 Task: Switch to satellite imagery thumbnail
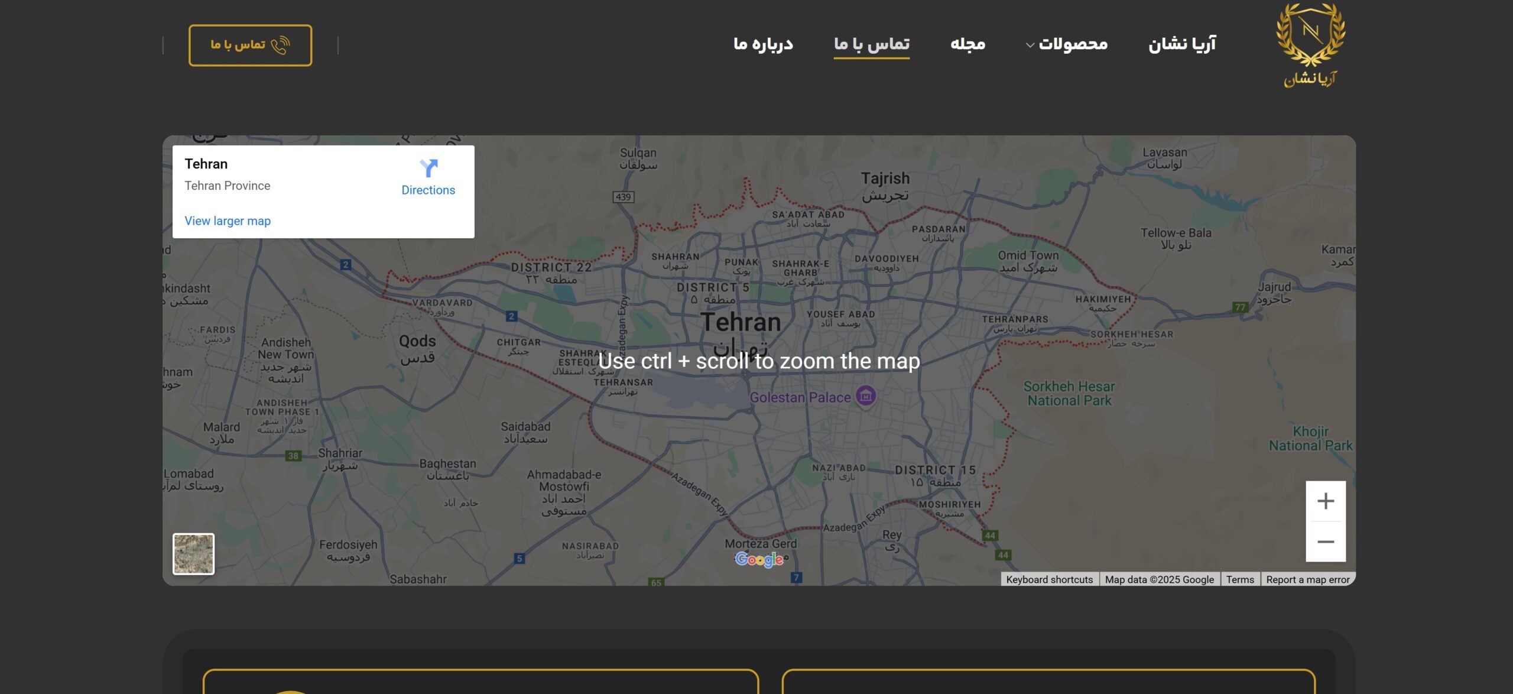tap(193, 554)
